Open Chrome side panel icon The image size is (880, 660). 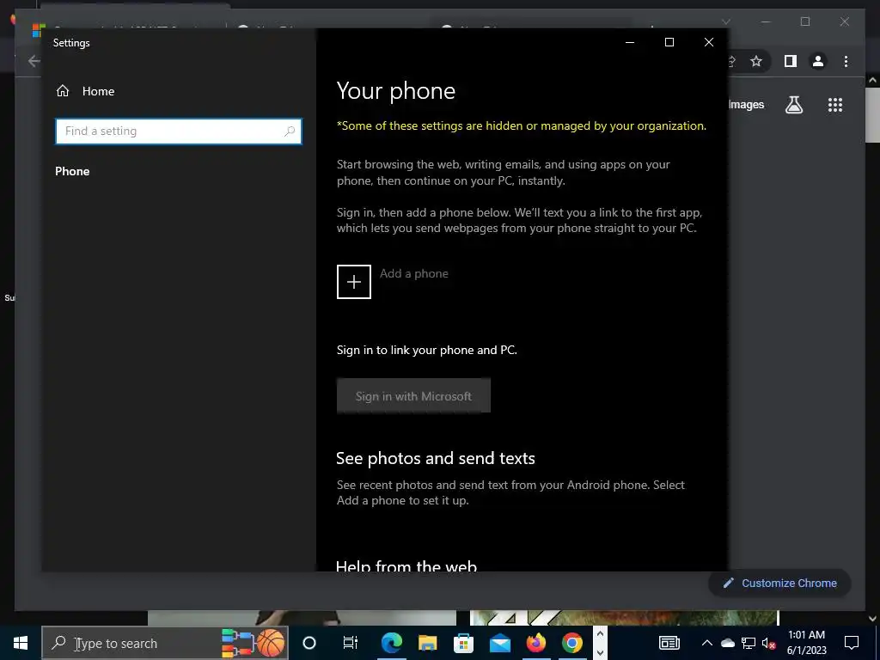791,61
